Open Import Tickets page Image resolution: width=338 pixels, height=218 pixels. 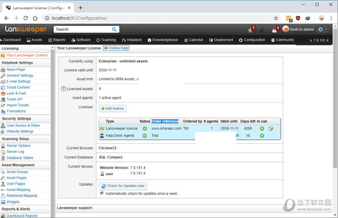17,105
